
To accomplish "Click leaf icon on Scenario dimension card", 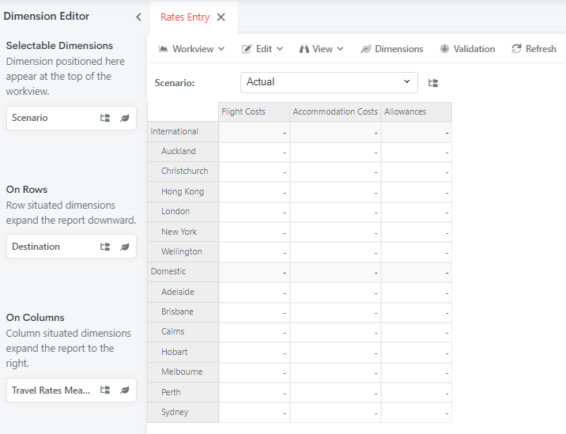I will tap(125, 118).
